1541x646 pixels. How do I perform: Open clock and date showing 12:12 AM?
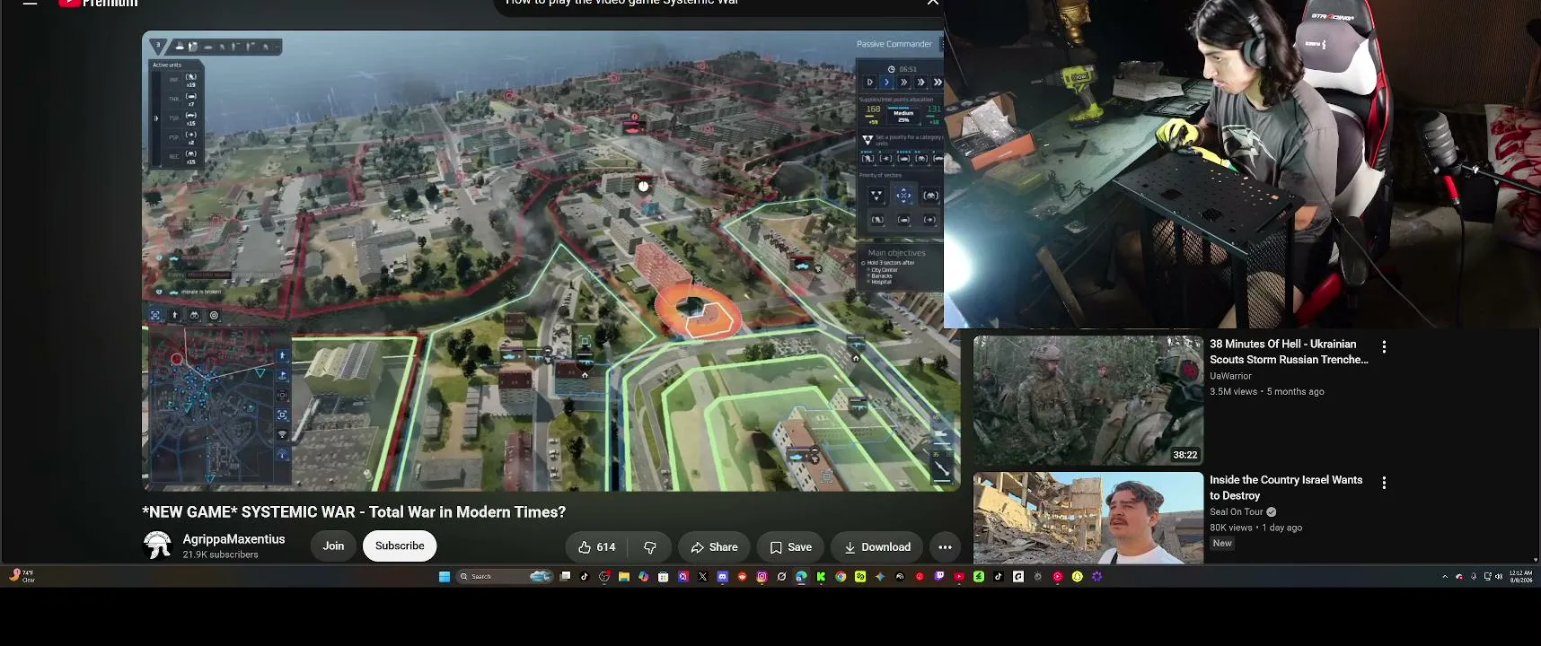tap(1521, 577)
